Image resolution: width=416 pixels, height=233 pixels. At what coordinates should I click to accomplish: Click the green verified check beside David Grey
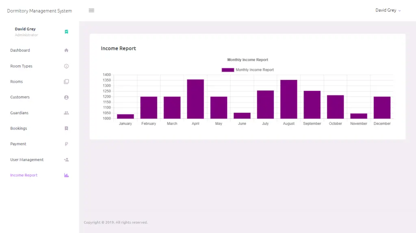point(66,32)
